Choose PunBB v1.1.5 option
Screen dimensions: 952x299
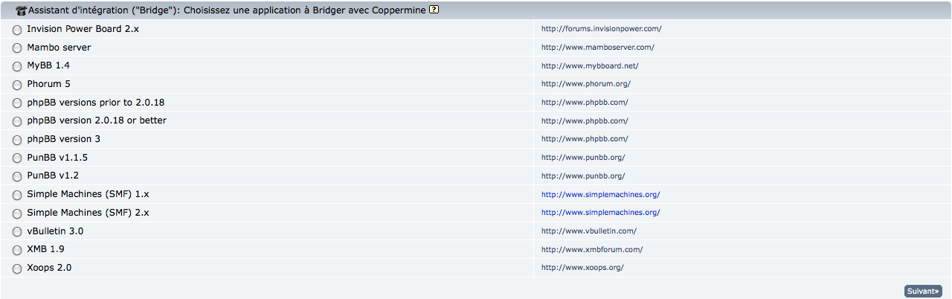point(17,158)
